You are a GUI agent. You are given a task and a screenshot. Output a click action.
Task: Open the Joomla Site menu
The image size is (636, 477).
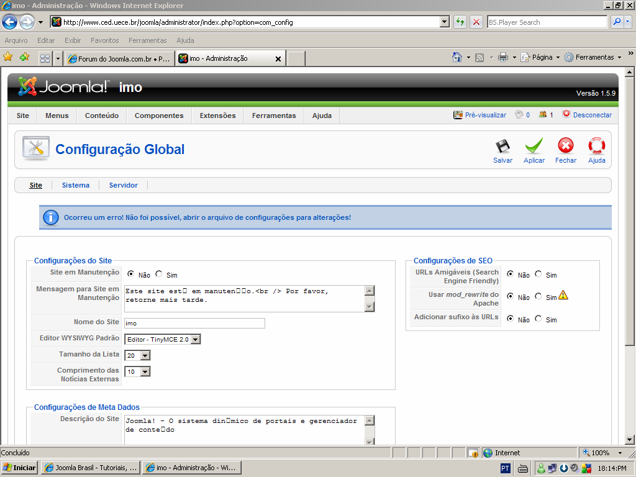click(x=23, y=116)
